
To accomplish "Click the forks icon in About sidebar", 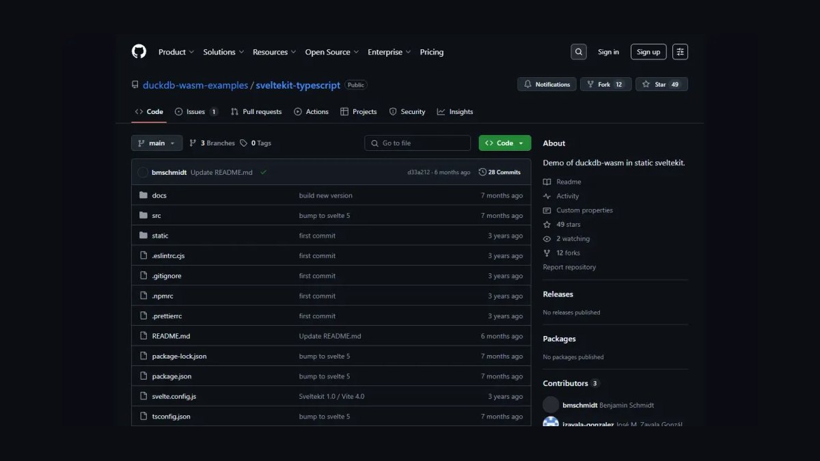I will 547,253.
